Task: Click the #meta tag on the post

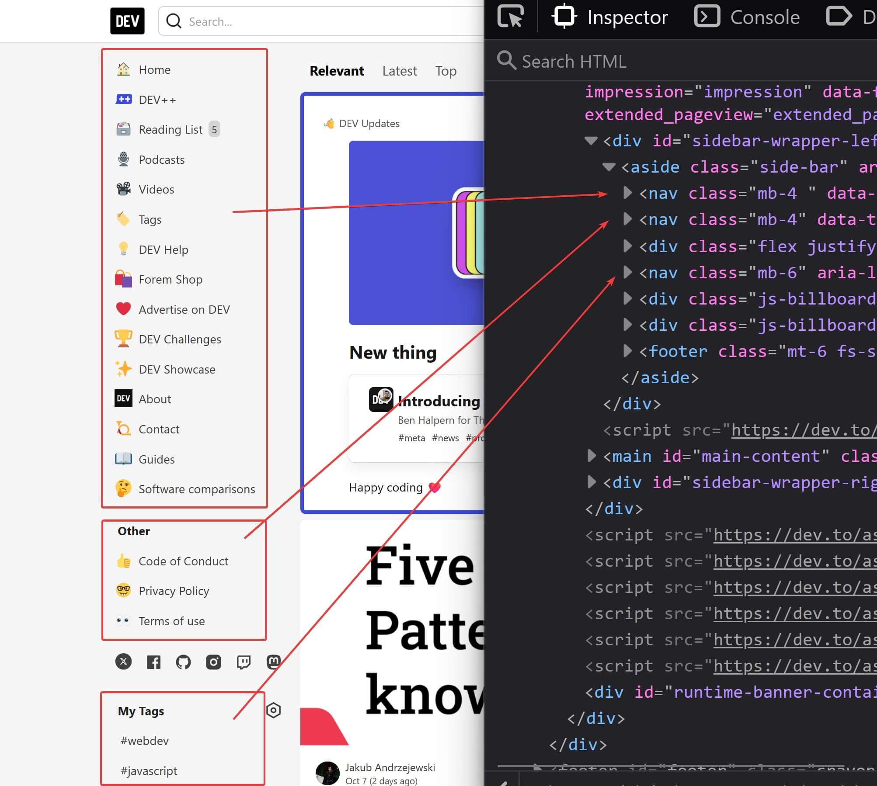Action: coord(411,438)
